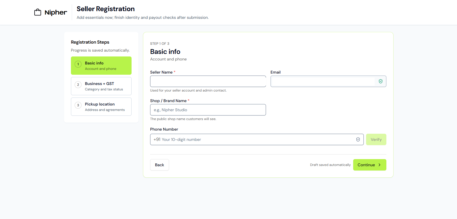The image size is (457, 219).
Task: Click the step 2 circle number badge
Action: 78,85
